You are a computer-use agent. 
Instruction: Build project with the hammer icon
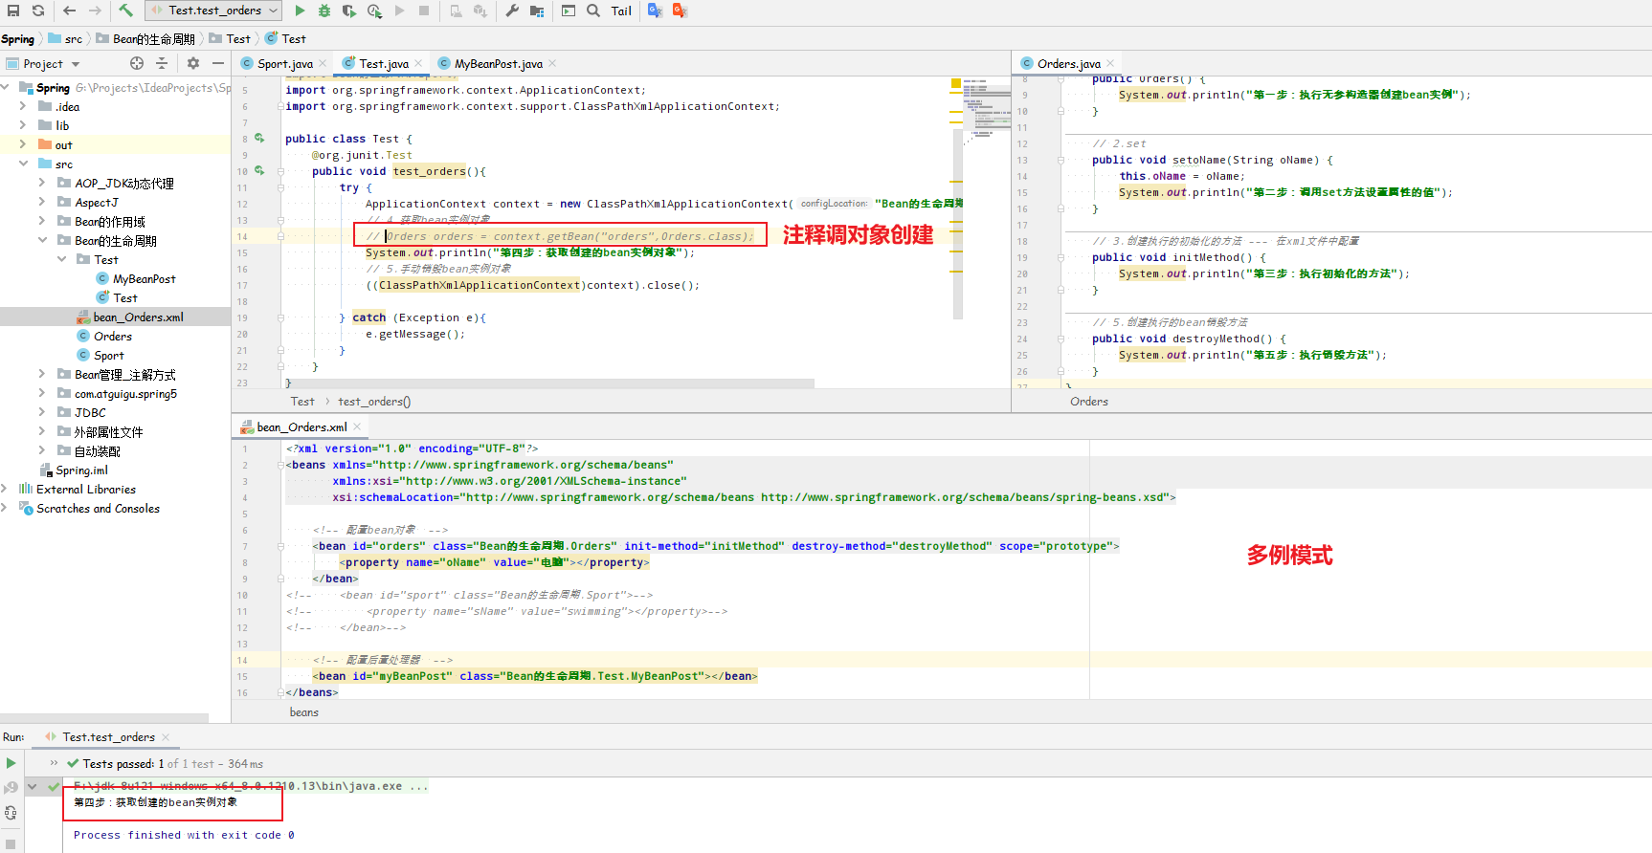(x=125, y=11)
